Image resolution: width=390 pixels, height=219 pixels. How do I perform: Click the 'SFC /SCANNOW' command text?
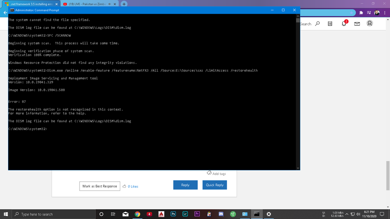pyautogui.click(x=59, y=35)
